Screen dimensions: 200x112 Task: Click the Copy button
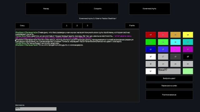point(22,26)
